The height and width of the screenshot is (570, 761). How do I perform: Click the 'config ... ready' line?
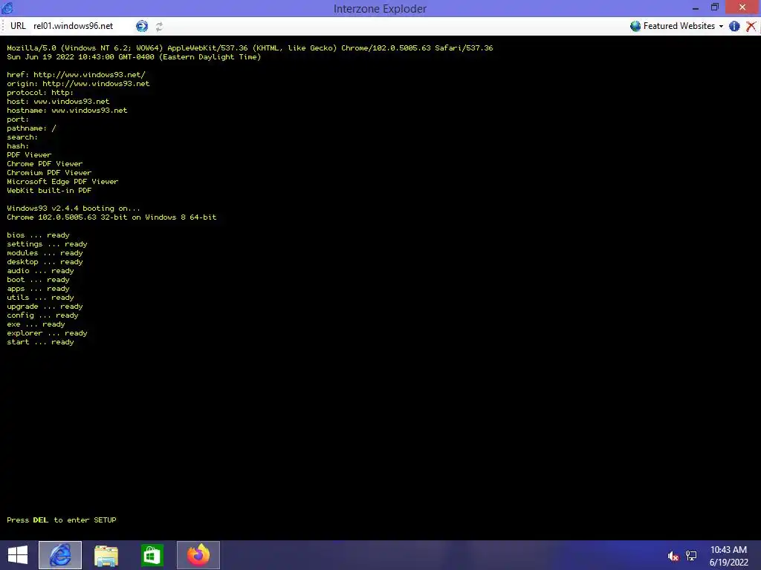point(42,315)
